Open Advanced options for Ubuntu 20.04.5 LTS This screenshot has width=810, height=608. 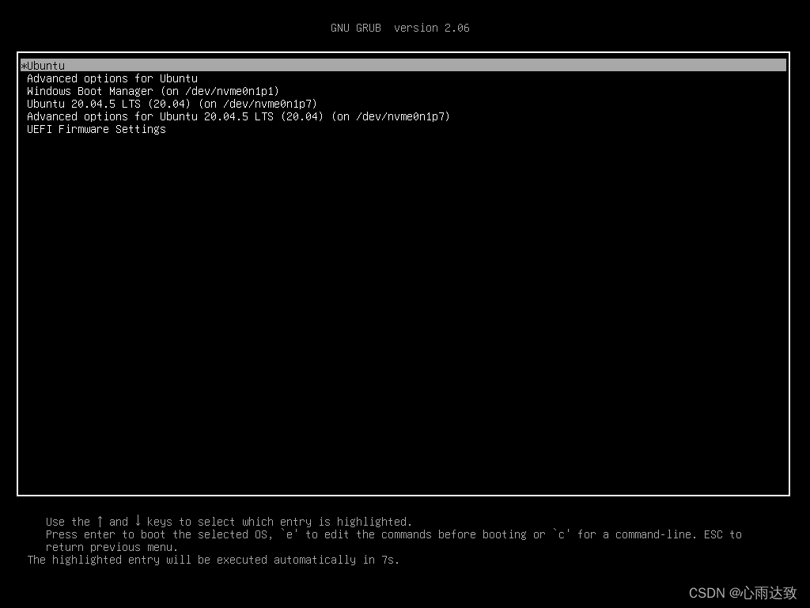click(x=238, y=117)
